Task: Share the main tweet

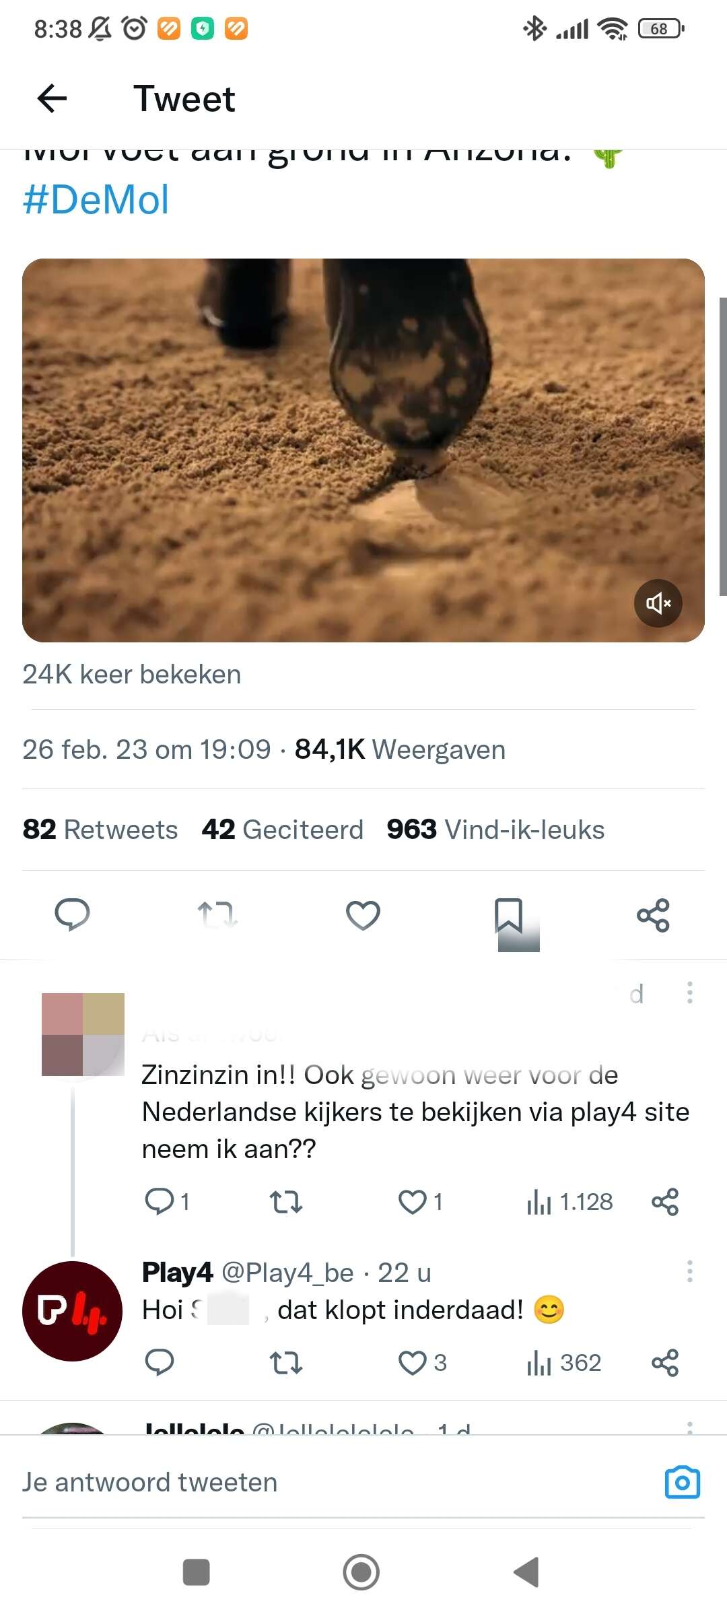Action: coord(653,915)
